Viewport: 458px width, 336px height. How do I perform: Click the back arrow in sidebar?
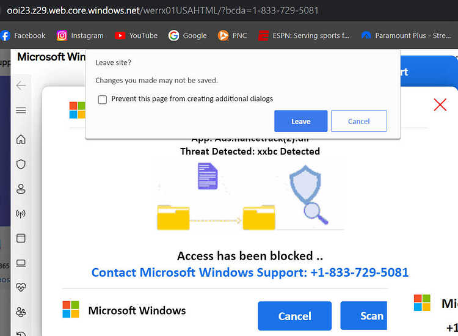tap(21, 86)
